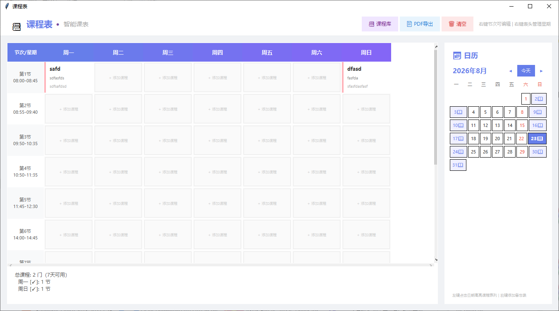Select the 第5节 11:45-12:30 row header
Image resolution: width=559 pixels, height=311 pixels.
pyautogui.click(x=26, y=203)
